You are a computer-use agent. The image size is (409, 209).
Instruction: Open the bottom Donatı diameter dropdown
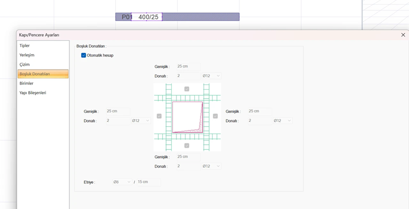pos(211,166)
